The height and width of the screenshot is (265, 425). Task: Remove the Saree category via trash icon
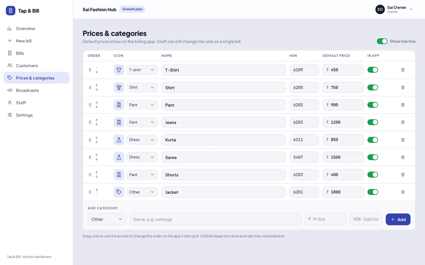(403, 157)
